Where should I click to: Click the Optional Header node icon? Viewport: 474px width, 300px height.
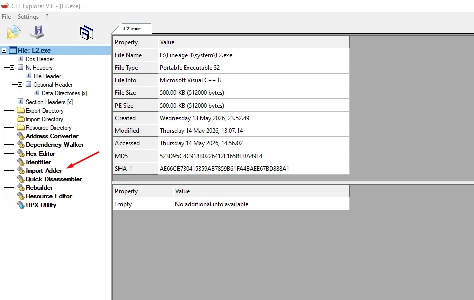click(x=29, y=84)
